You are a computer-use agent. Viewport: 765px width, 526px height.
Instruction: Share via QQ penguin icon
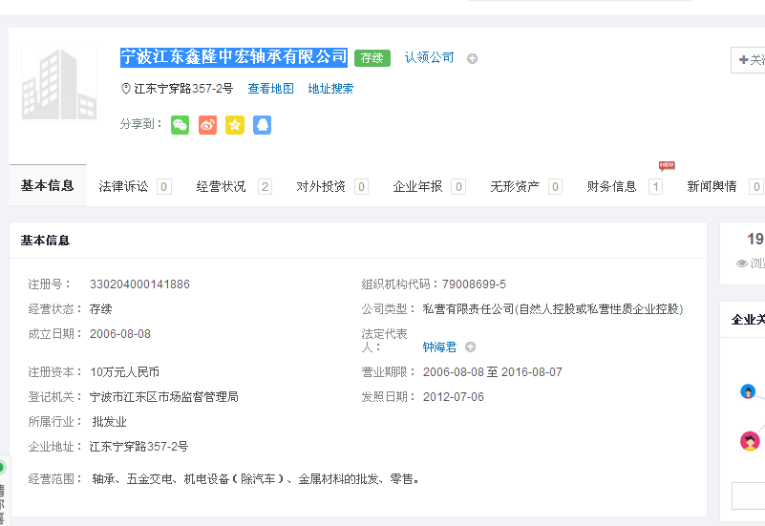pos(262,125)
